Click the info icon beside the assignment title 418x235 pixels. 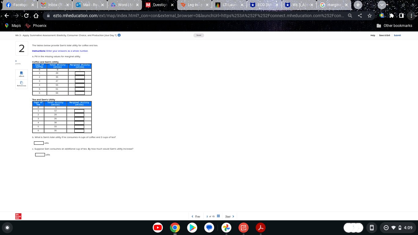119,35
